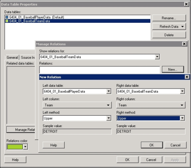This screenshot has width=191, height=168.
Task: Close the Manage Relations dialog
Action: pos(184,44)
